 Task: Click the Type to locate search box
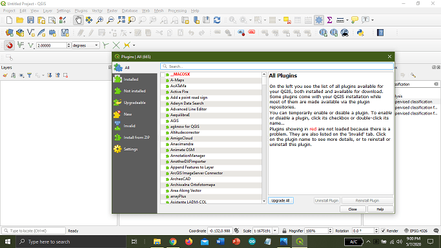(x=34, y=231)
